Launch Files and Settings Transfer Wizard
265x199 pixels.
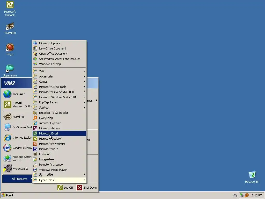[17, 158]
